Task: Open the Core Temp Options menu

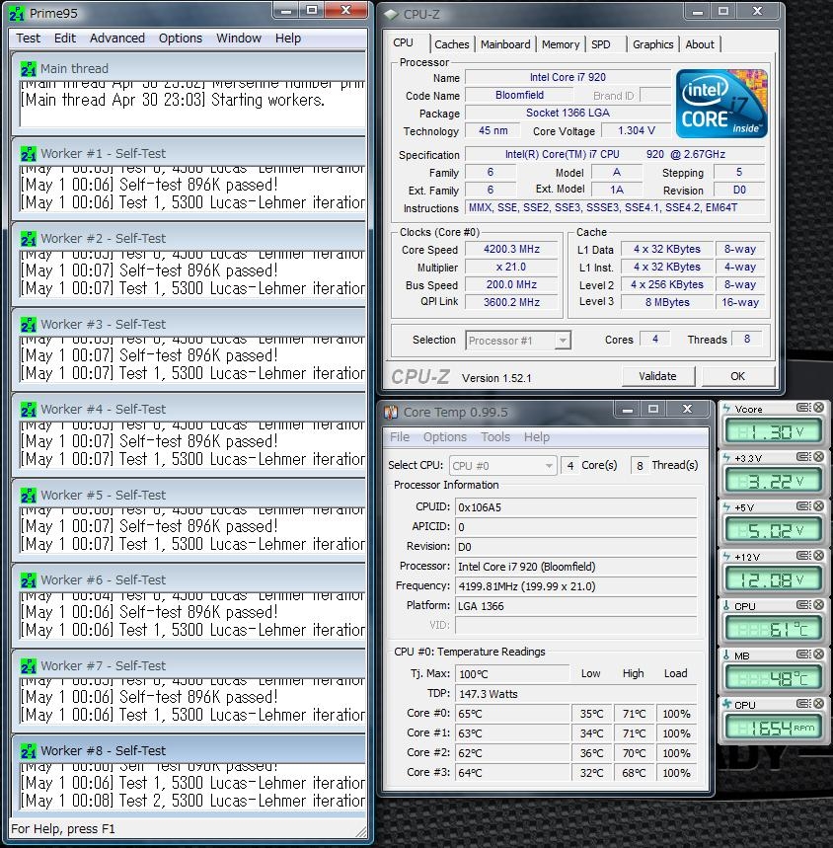Action: [x=445, y=437]
